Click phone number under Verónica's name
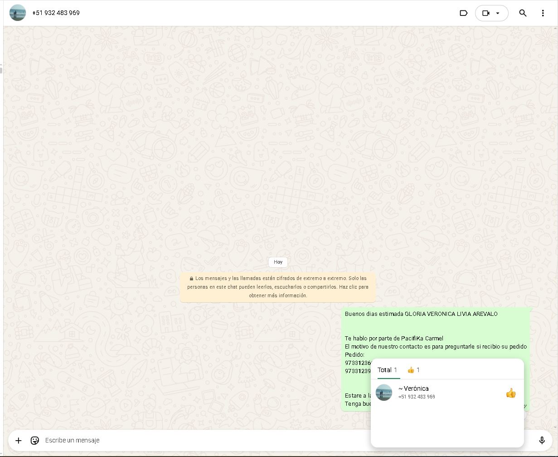Screen dimensions: 558x457 coord(417,397)
